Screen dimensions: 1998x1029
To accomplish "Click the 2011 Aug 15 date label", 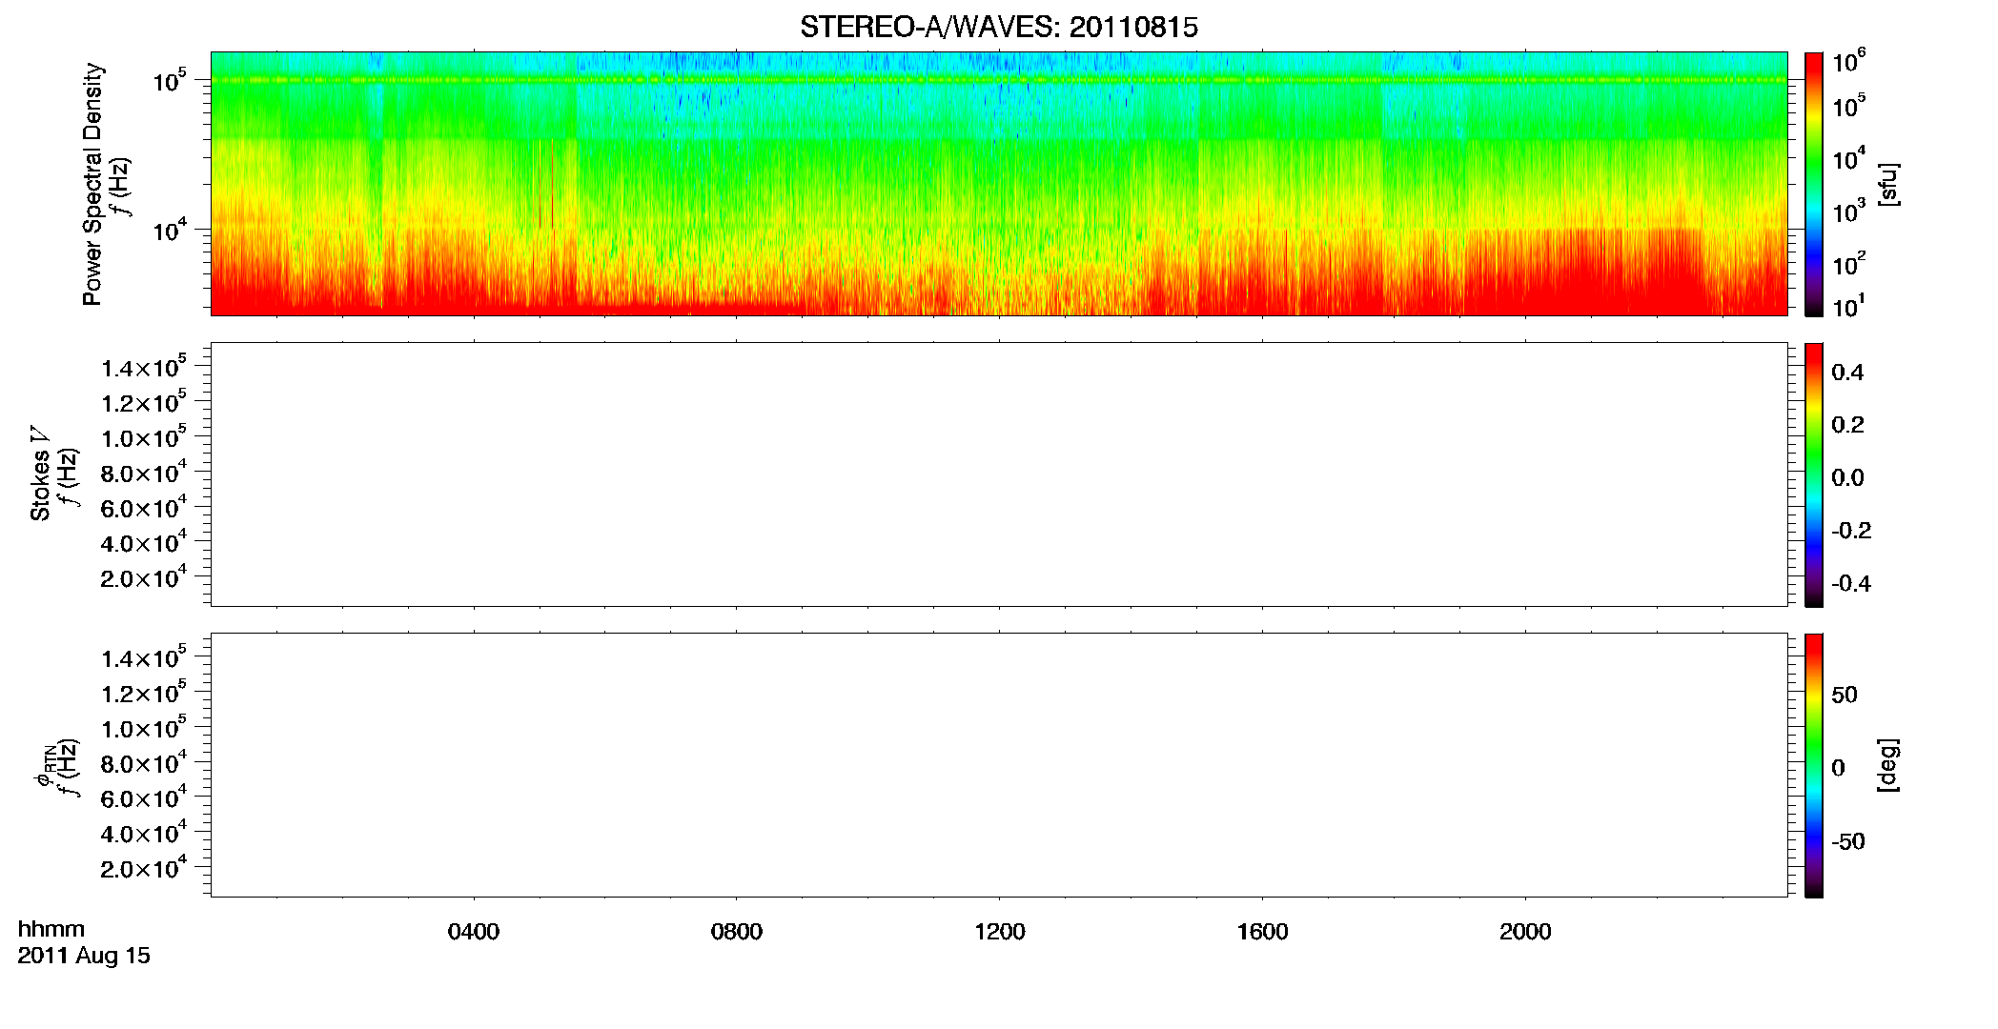I will 84,956.
